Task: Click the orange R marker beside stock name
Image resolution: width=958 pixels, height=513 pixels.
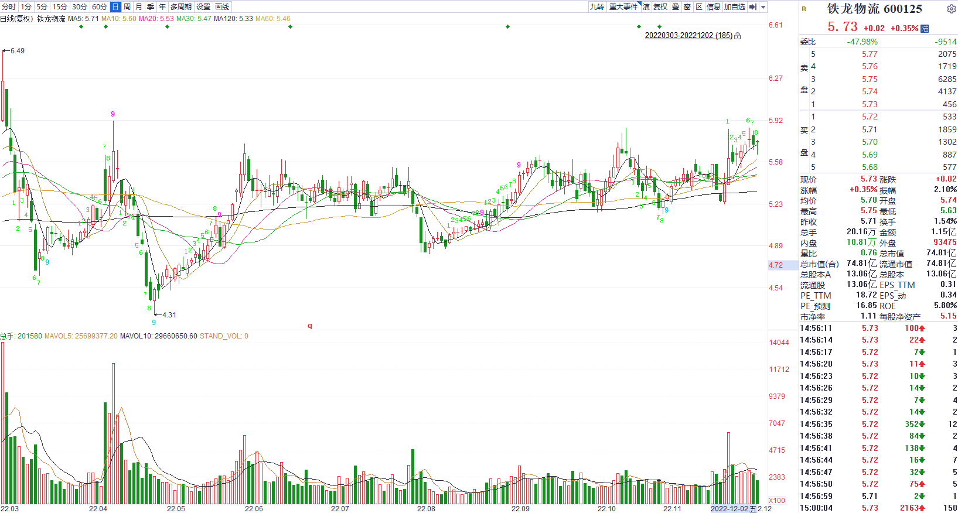Action: coord(804,9)
